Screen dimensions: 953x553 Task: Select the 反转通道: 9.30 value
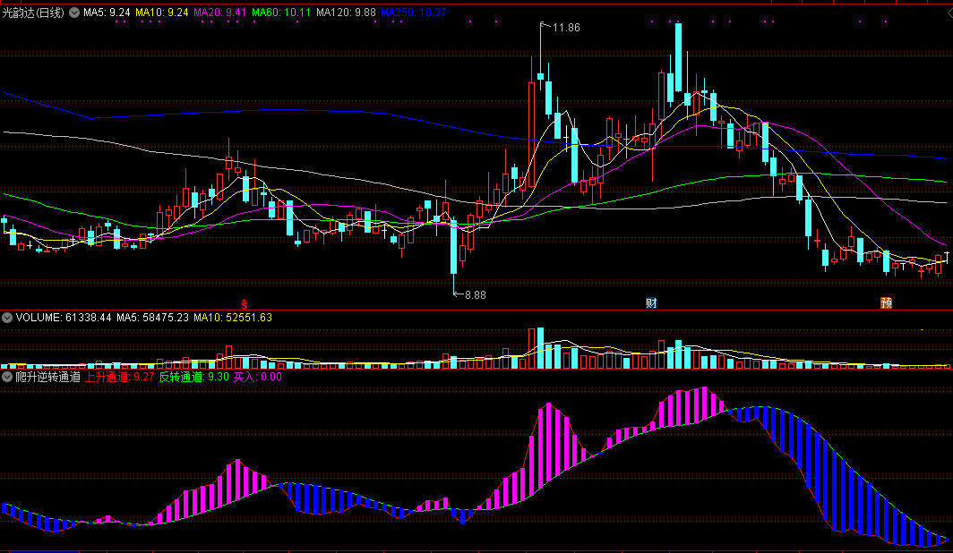coord(193,377)
